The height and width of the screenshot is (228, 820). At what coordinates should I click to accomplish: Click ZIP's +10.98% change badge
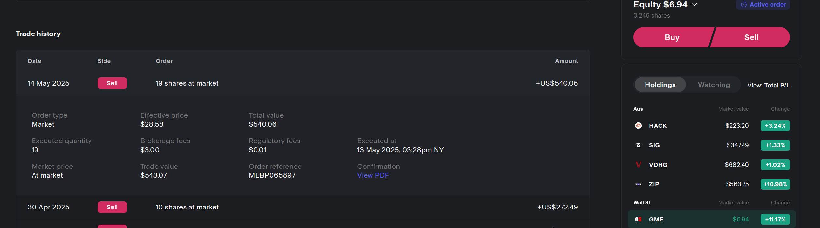[x=775, y=184]
